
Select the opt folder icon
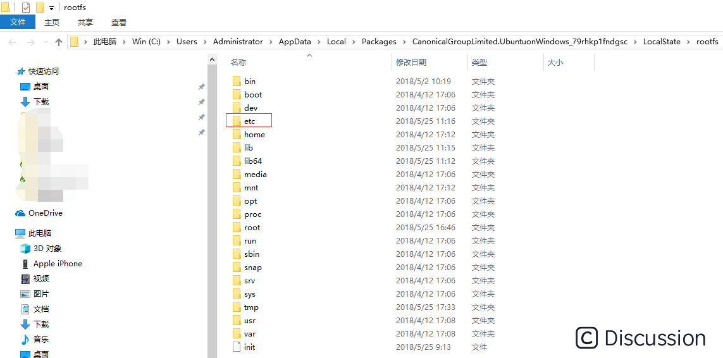[x=237, y=201]
